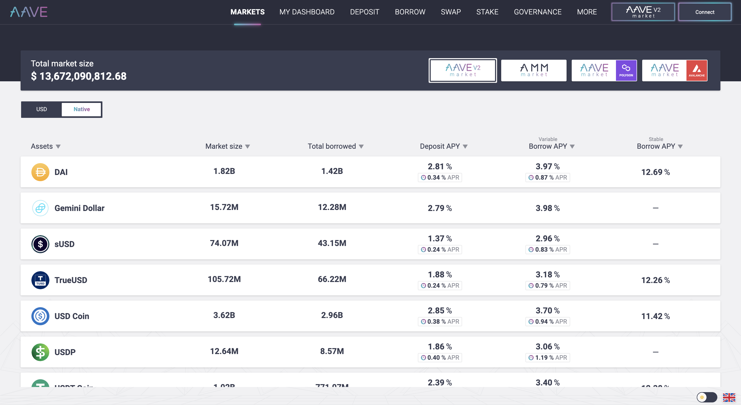Click the reward icon in DAI deposit APR

click(x=423, y=178)
